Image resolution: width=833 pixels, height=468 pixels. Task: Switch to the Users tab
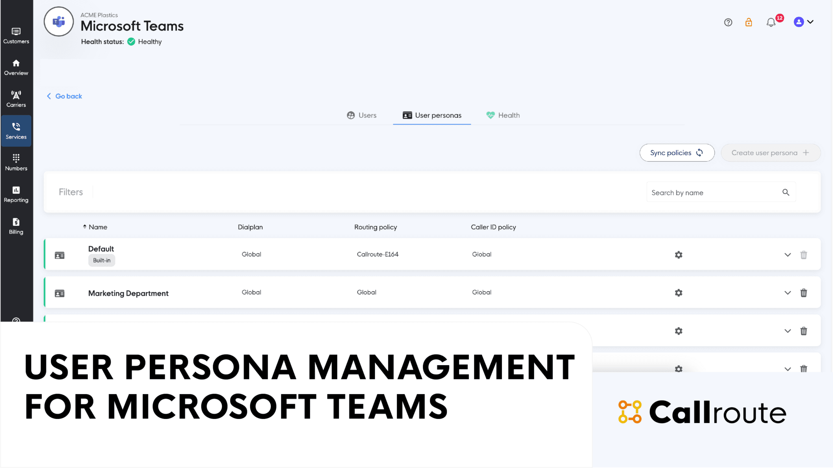pos(362,115)
